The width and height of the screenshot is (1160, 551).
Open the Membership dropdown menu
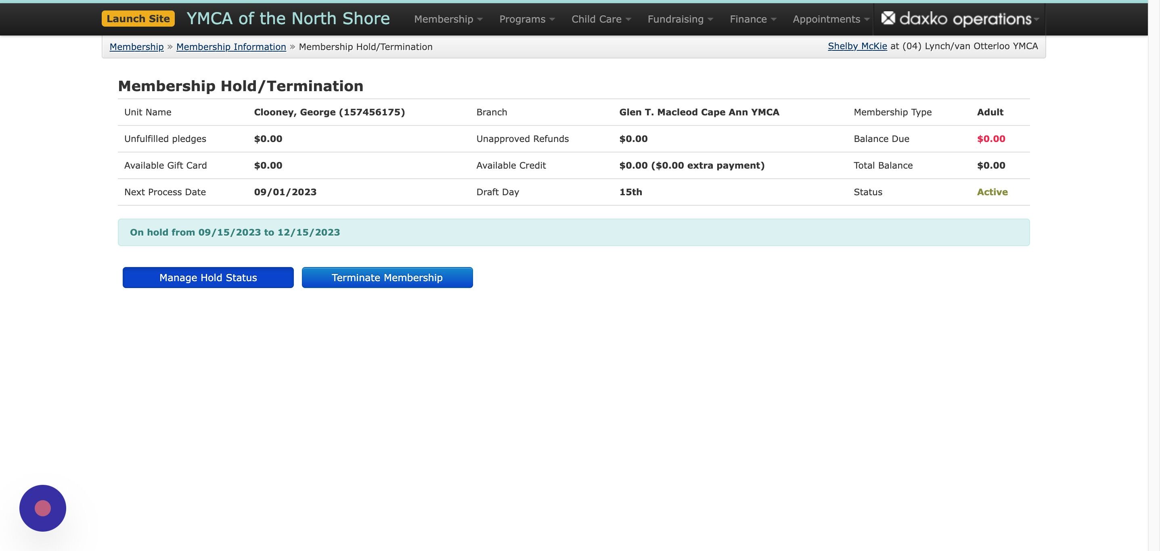(x=448, y=19)
